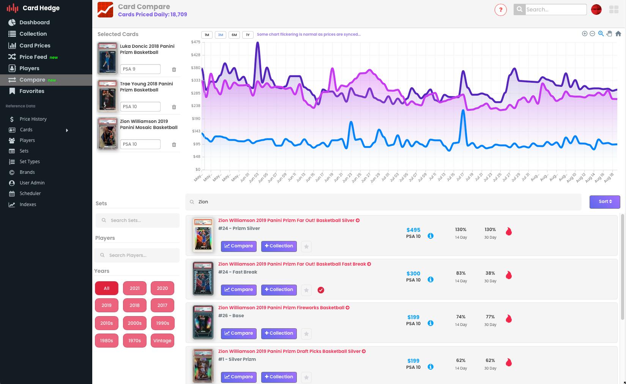Screen dimensions: 626x384
Task: Filter by the 2019 year swatch
Action: (x=107, y=305)
